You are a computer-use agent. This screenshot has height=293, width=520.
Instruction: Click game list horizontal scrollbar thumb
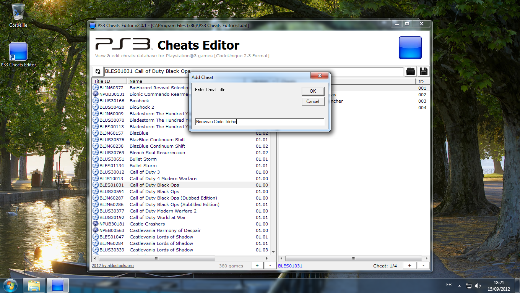156,258
